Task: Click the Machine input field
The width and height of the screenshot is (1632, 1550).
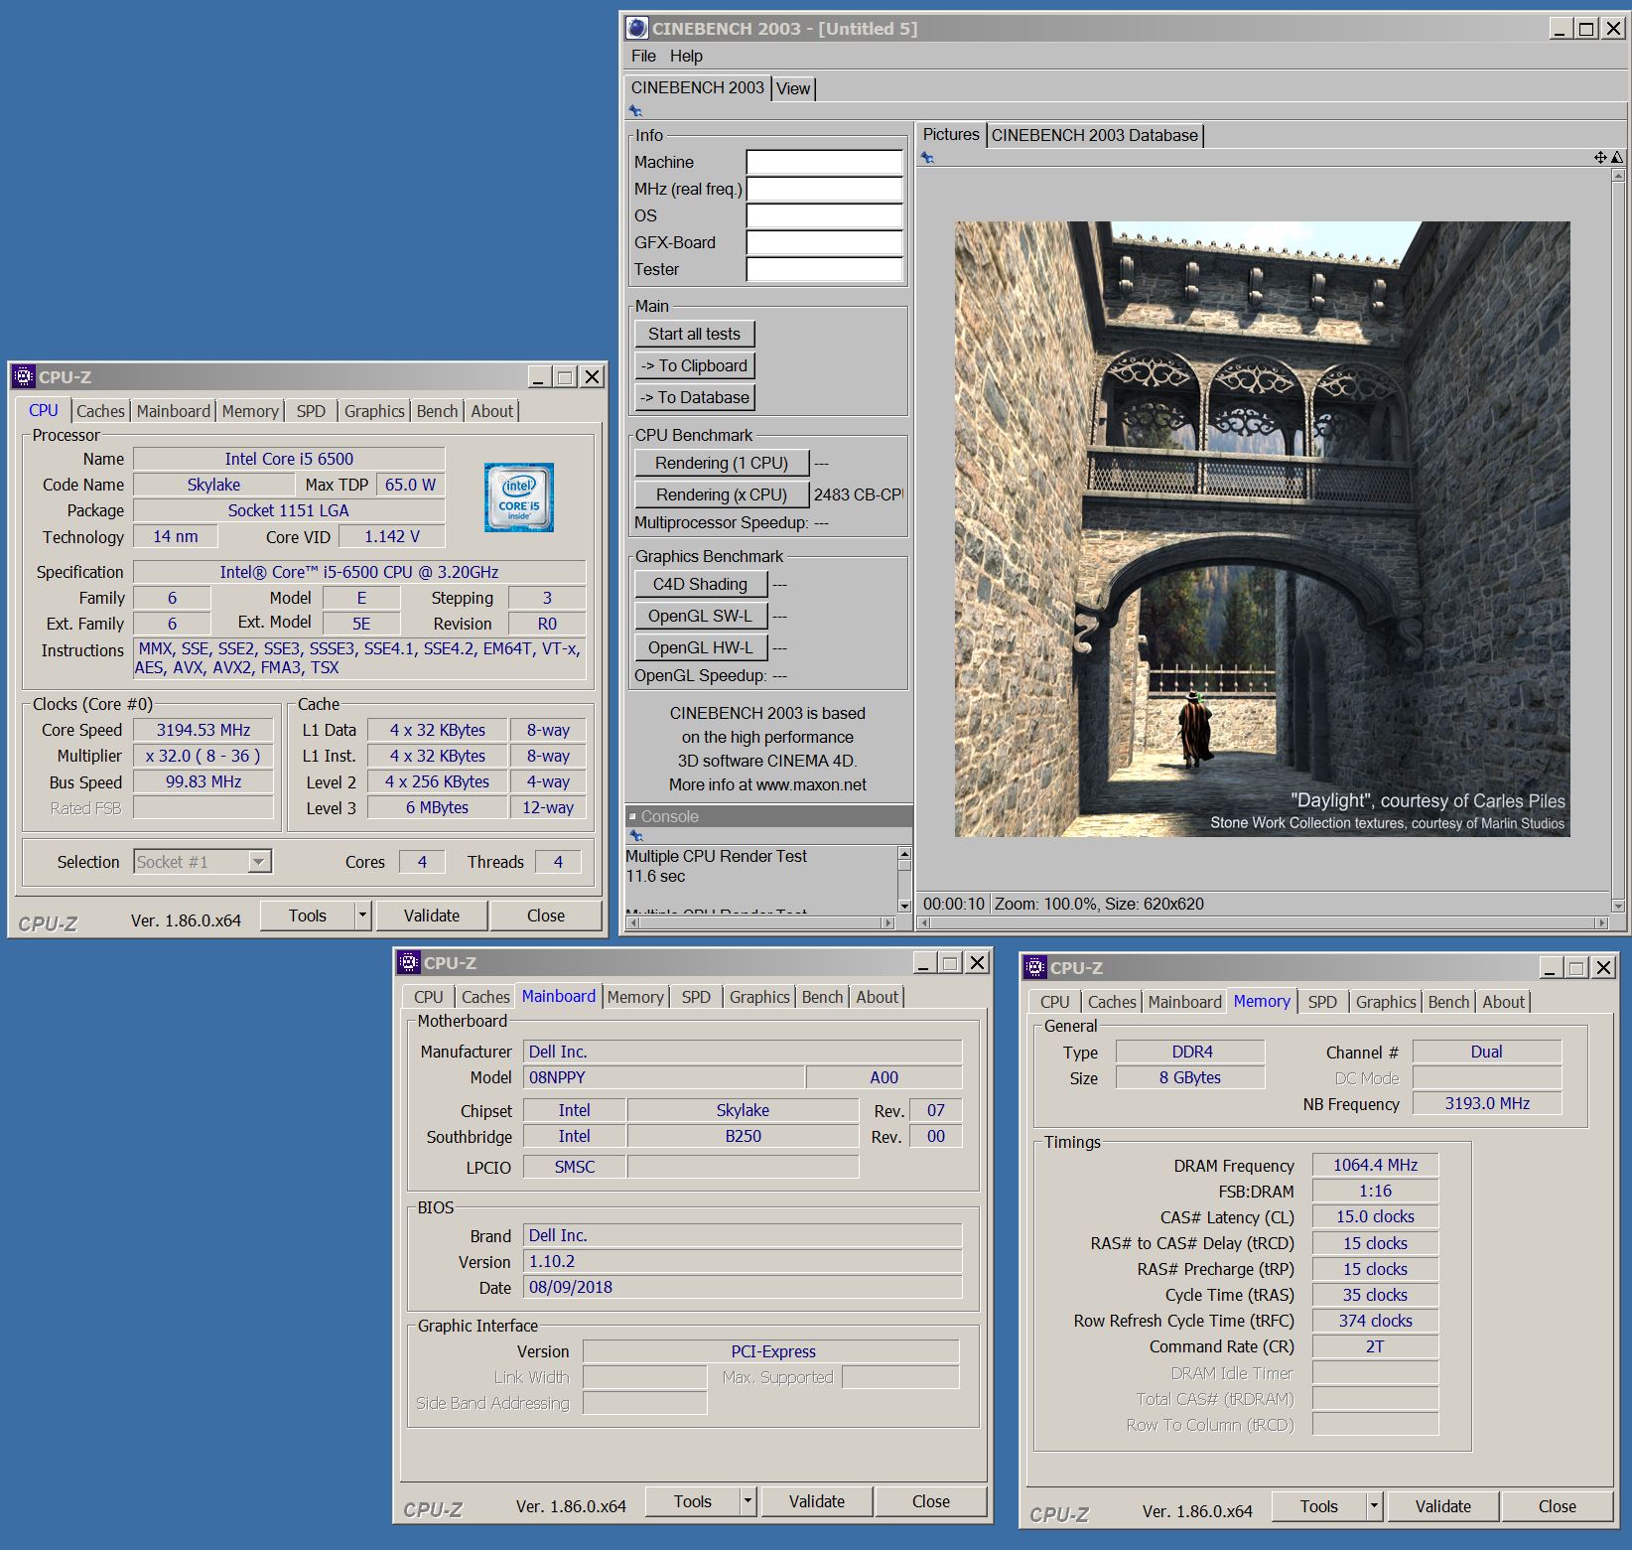Action: pyautogui.click(x=824, y=162)
